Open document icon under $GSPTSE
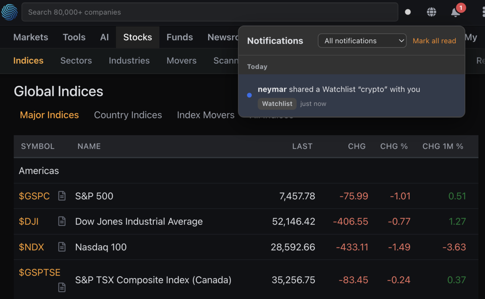Screen dimensions: 485x299 tap(62, 287)
